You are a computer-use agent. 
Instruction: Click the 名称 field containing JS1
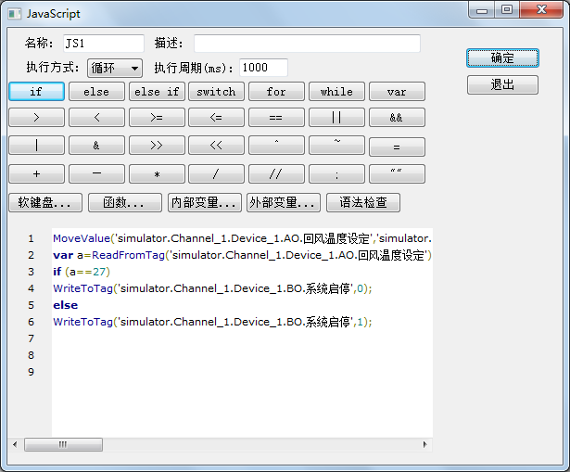tap(104, 44)
